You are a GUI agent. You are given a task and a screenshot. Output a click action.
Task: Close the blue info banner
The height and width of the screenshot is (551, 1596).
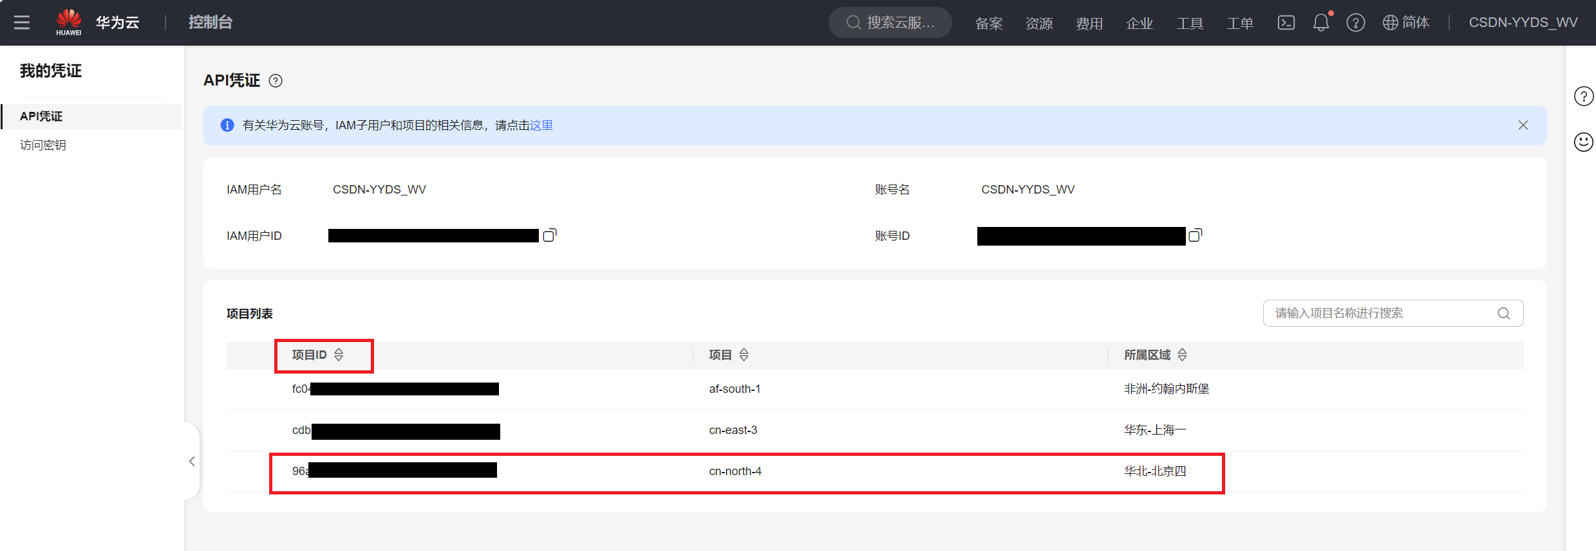point(1523,125)
